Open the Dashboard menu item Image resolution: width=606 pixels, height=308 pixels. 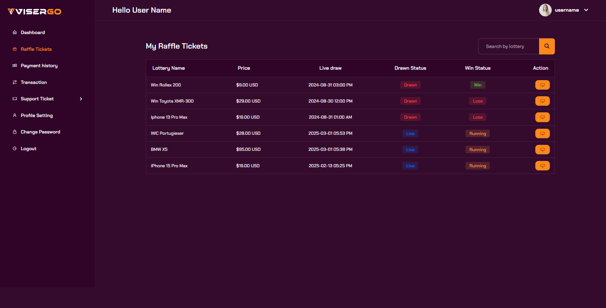pyautogui.click(x=33, y=33)
